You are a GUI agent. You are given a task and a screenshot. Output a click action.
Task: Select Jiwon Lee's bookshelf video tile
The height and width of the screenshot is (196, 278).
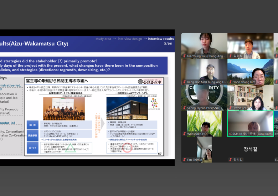coord(250,98)
